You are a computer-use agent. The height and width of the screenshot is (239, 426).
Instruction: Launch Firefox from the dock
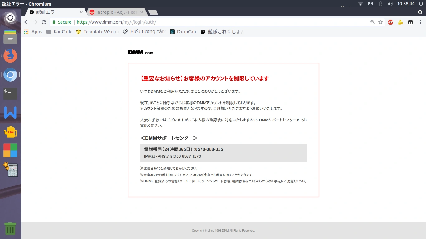coord(10,56)
